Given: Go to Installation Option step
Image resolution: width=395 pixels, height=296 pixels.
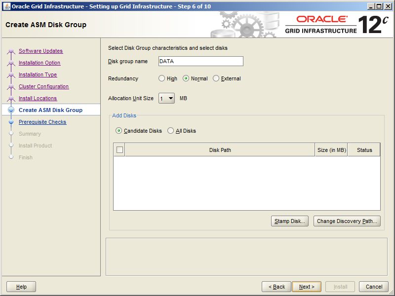Looking at the screenshot, I should [39, 63].
